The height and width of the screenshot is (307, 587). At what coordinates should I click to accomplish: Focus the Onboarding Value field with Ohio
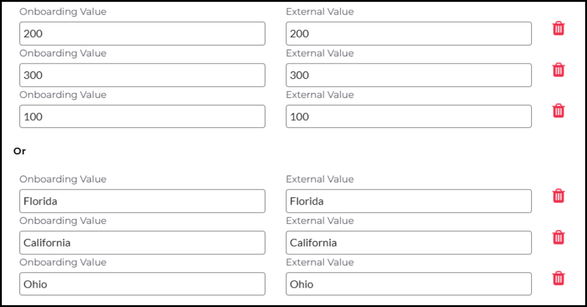tap(142, 284)
